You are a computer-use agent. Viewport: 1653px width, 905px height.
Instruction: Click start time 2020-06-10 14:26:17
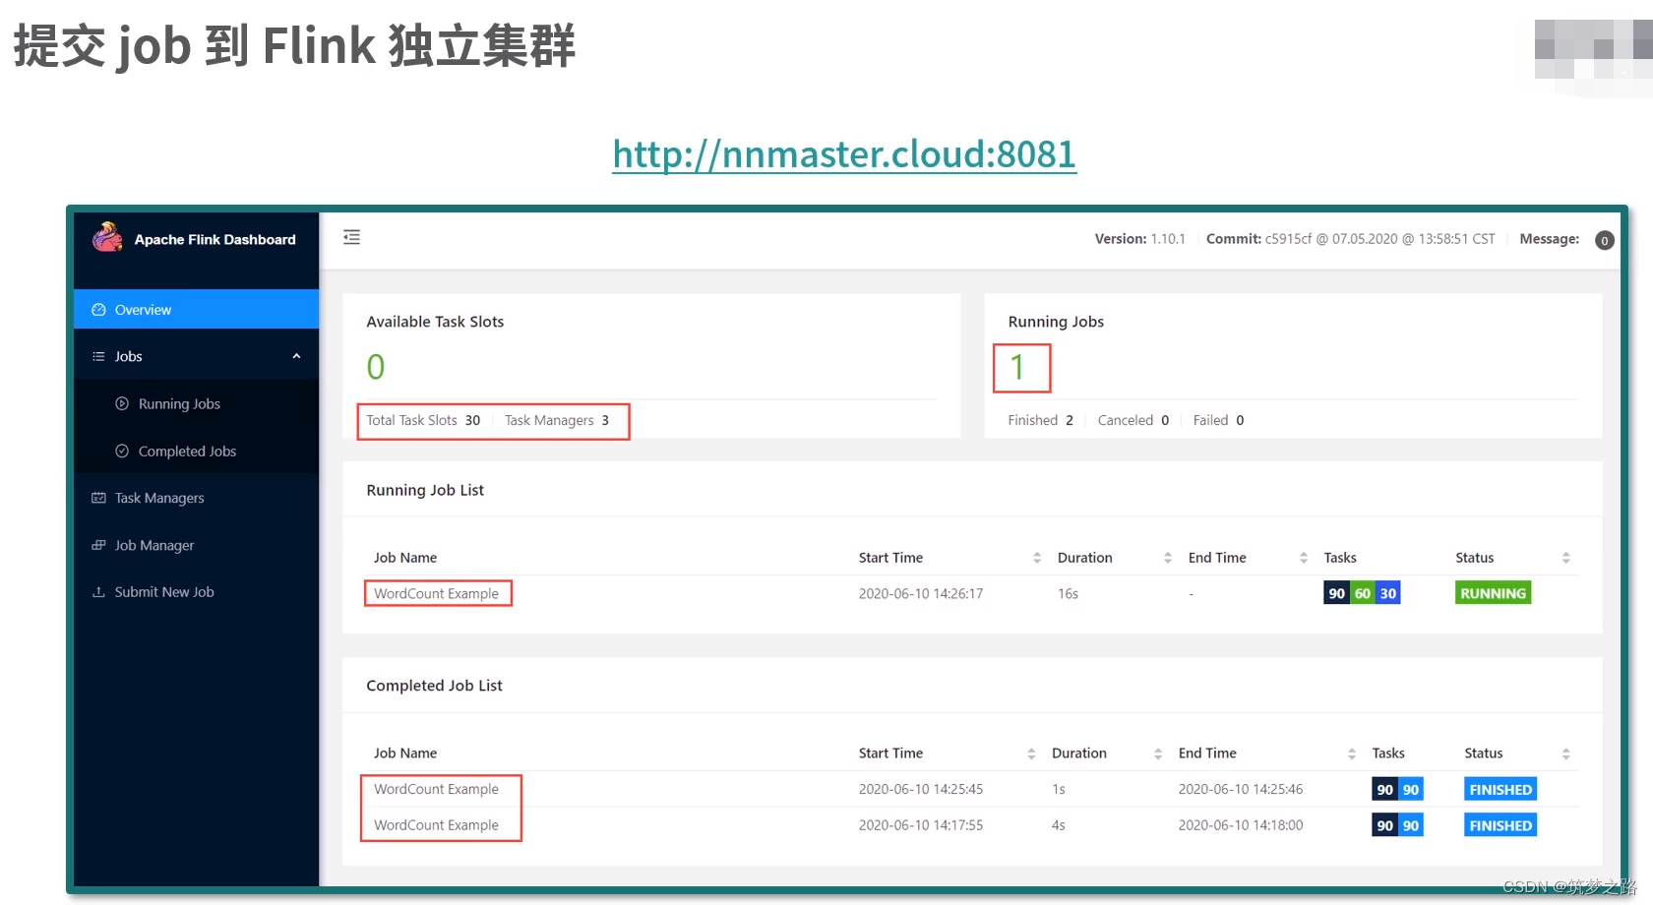[920, 593]
